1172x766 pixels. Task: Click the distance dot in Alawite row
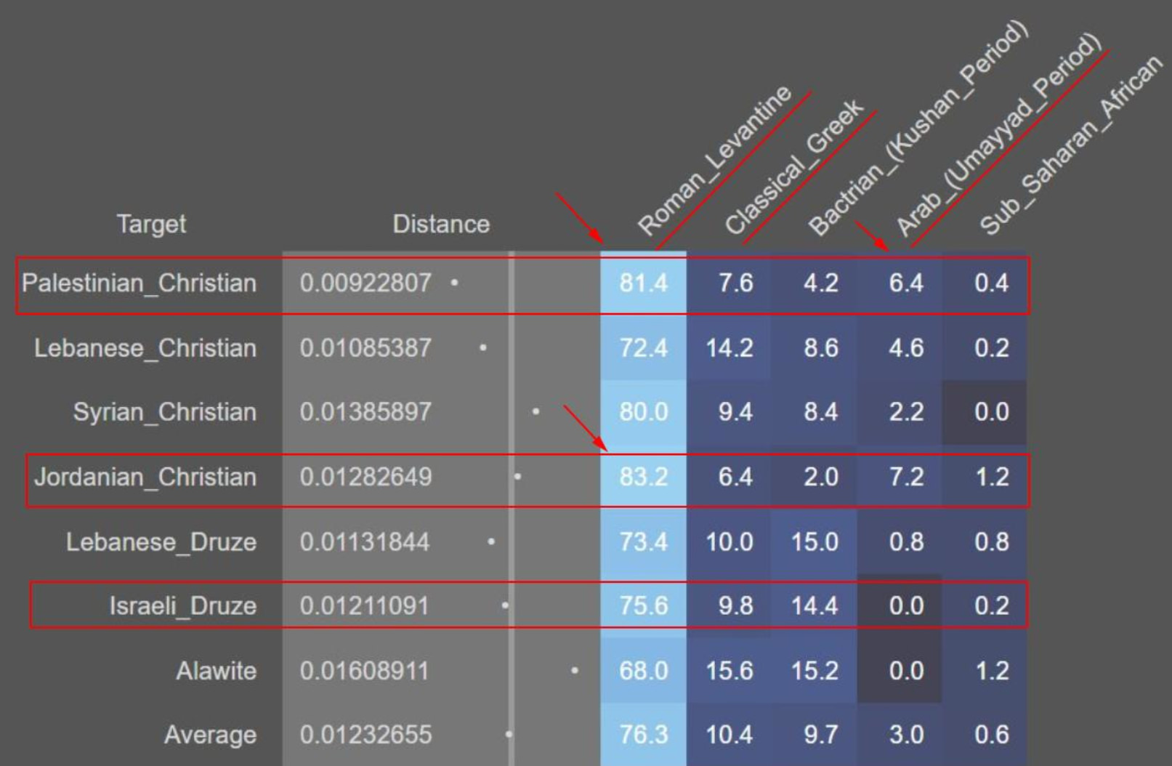click(x=575, y=670)
